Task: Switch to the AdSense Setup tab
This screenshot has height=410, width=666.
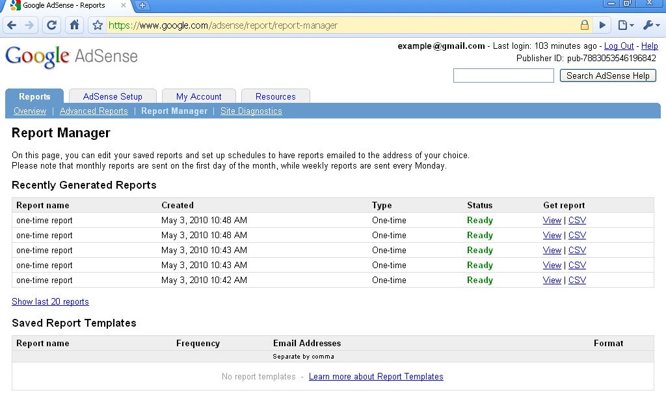Action: (113, 96)
